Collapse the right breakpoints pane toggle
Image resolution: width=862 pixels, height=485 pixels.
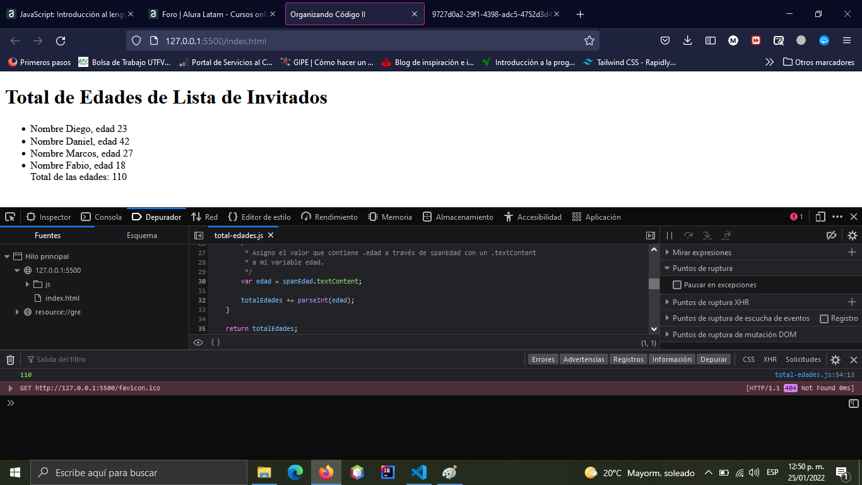point(651,236)
